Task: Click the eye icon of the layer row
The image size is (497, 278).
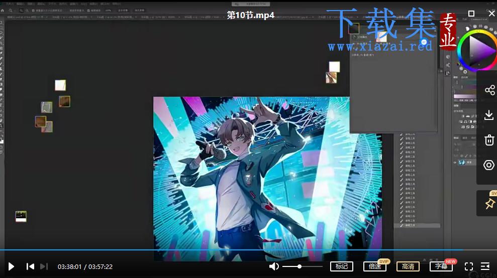Action: pos(455,163)
